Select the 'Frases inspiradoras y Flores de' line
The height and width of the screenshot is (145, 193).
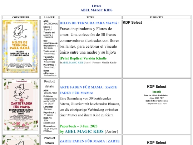tap(86, 29)
